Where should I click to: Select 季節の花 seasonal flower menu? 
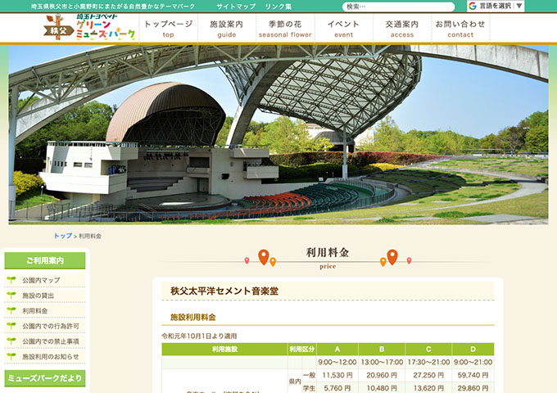click(284, 29)
